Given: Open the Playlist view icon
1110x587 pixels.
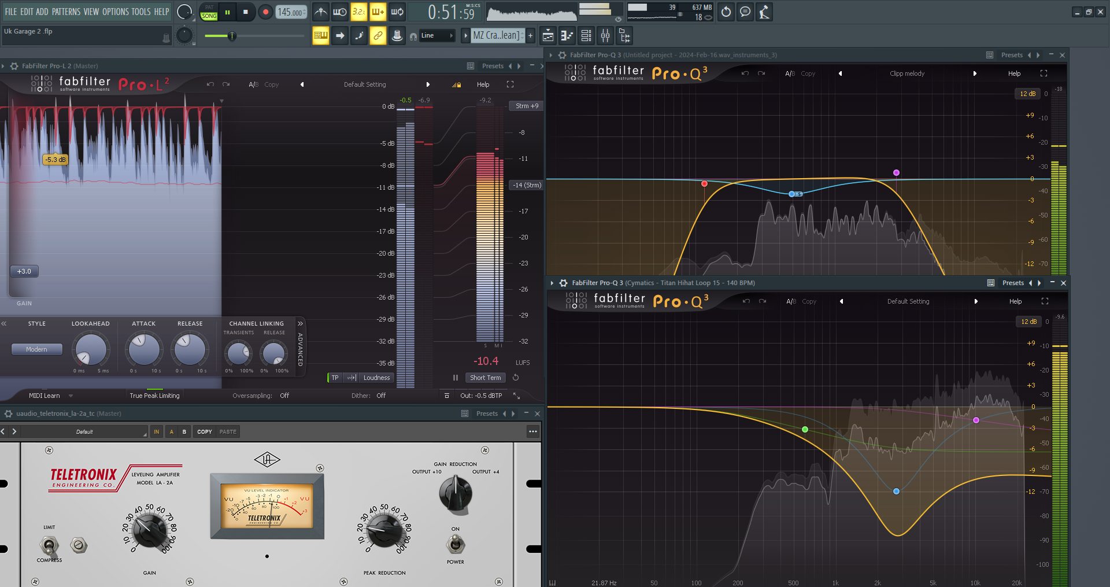Looking at the screenshot, I should coord(548,36).
